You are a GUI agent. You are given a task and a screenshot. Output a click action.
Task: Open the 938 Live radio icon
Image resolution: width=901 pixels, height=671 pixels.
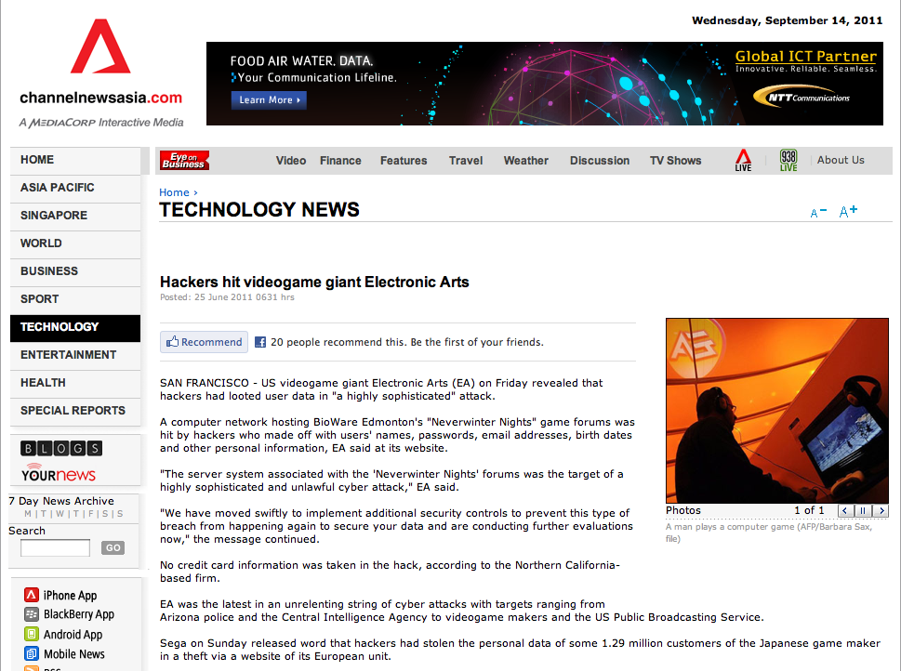coord(788,160)
